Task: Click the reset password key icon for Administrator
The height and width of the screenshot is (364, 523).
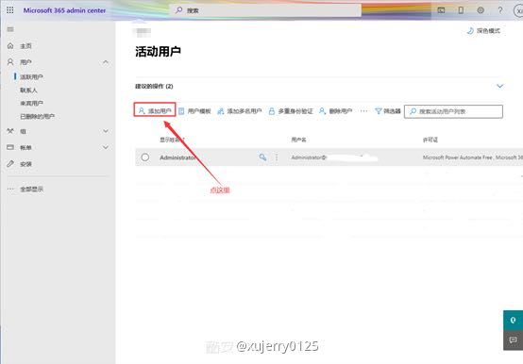Action: 262,157
